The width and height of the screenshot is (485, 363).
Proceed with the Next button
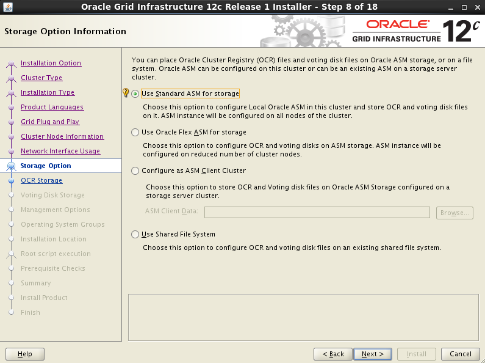(372, 354)
